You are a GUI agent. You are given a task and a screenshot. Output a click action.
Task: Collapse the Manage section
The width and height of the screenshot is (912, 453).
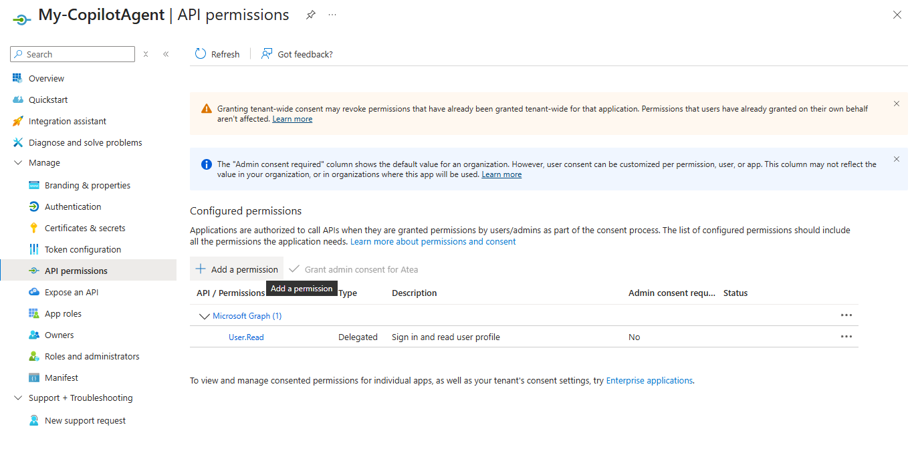click(18, 162)
